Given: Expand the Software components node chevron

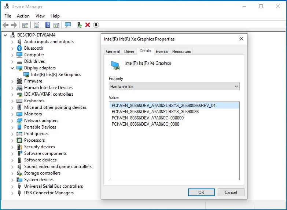Looking at the screenshot, I should click(x=12, y=154).
